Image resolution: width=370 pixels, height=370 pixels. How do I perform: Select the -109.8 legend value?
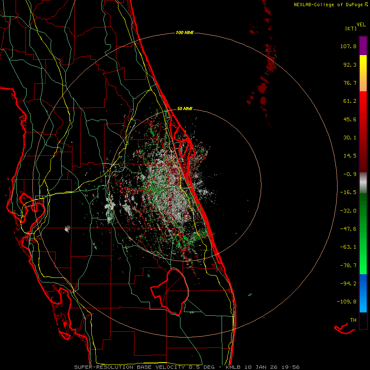coord(347,302)
